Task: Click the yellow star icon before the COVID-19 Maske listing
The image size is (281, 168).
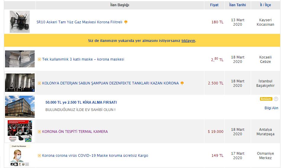Action: tap(39, 156)
